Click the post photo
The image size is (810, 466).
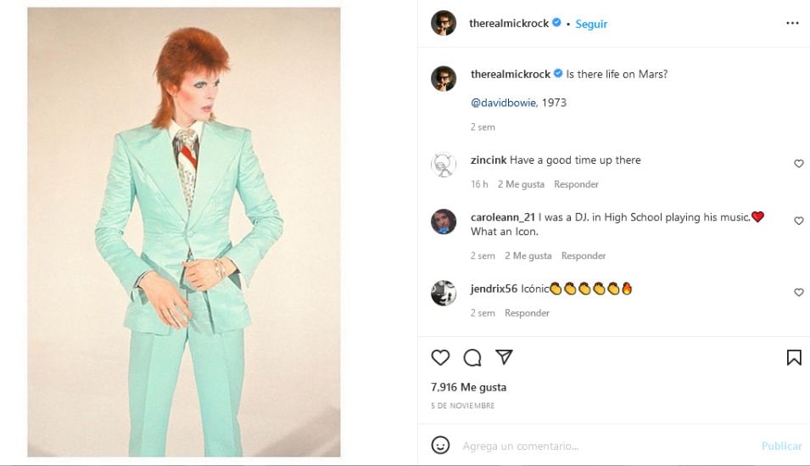click(184, 233)
